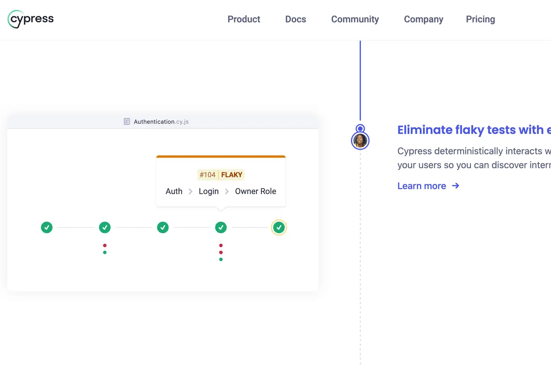This screenshot has width=551, height=366.
Task: Select the first green check test run
Action: [47, 227]
